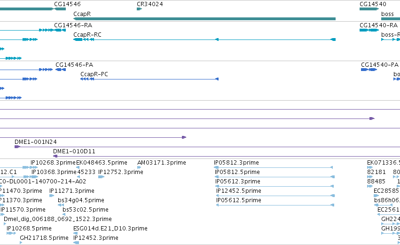
Task: Click the long teal CcapR gene bar
Action: coord(204,19)
